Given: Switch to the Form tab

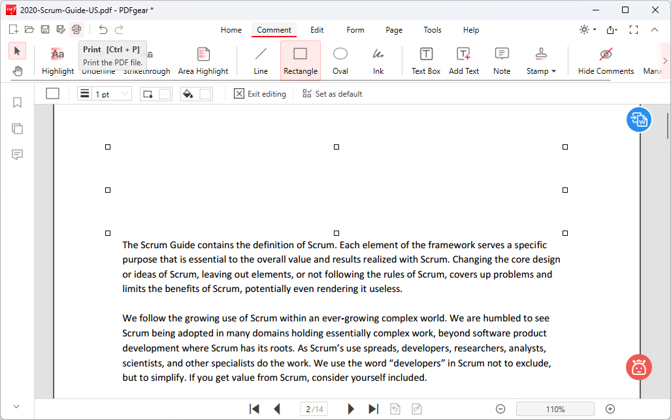Looking at the screenshot, I should pyautogui.click(x=355, y=30).
